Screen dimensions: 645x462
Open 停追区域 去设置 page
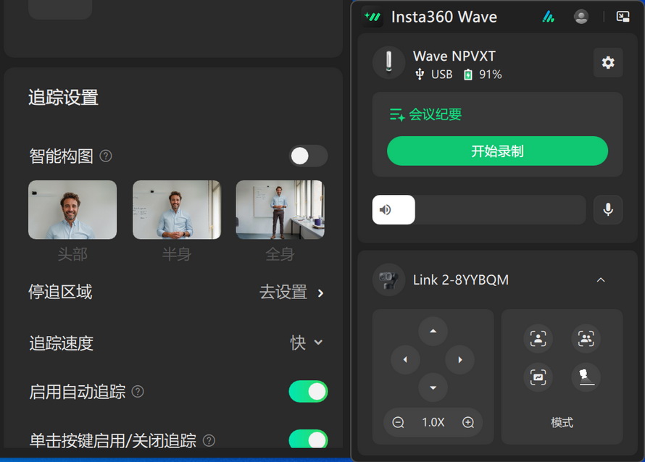point(292,293)
